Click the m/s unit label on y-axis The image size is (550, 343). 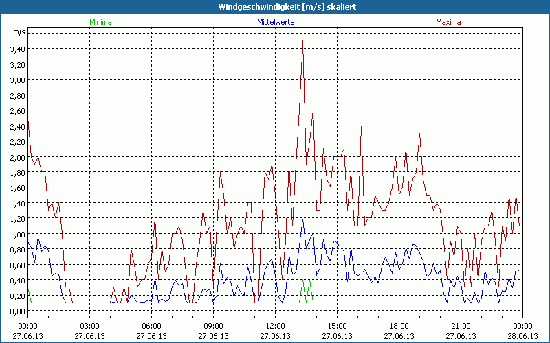coord(19,32)
